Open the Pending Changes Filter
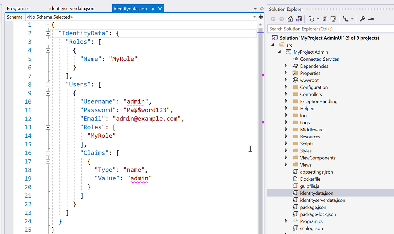The image size is (394, 234). click(x=312, y=19)
